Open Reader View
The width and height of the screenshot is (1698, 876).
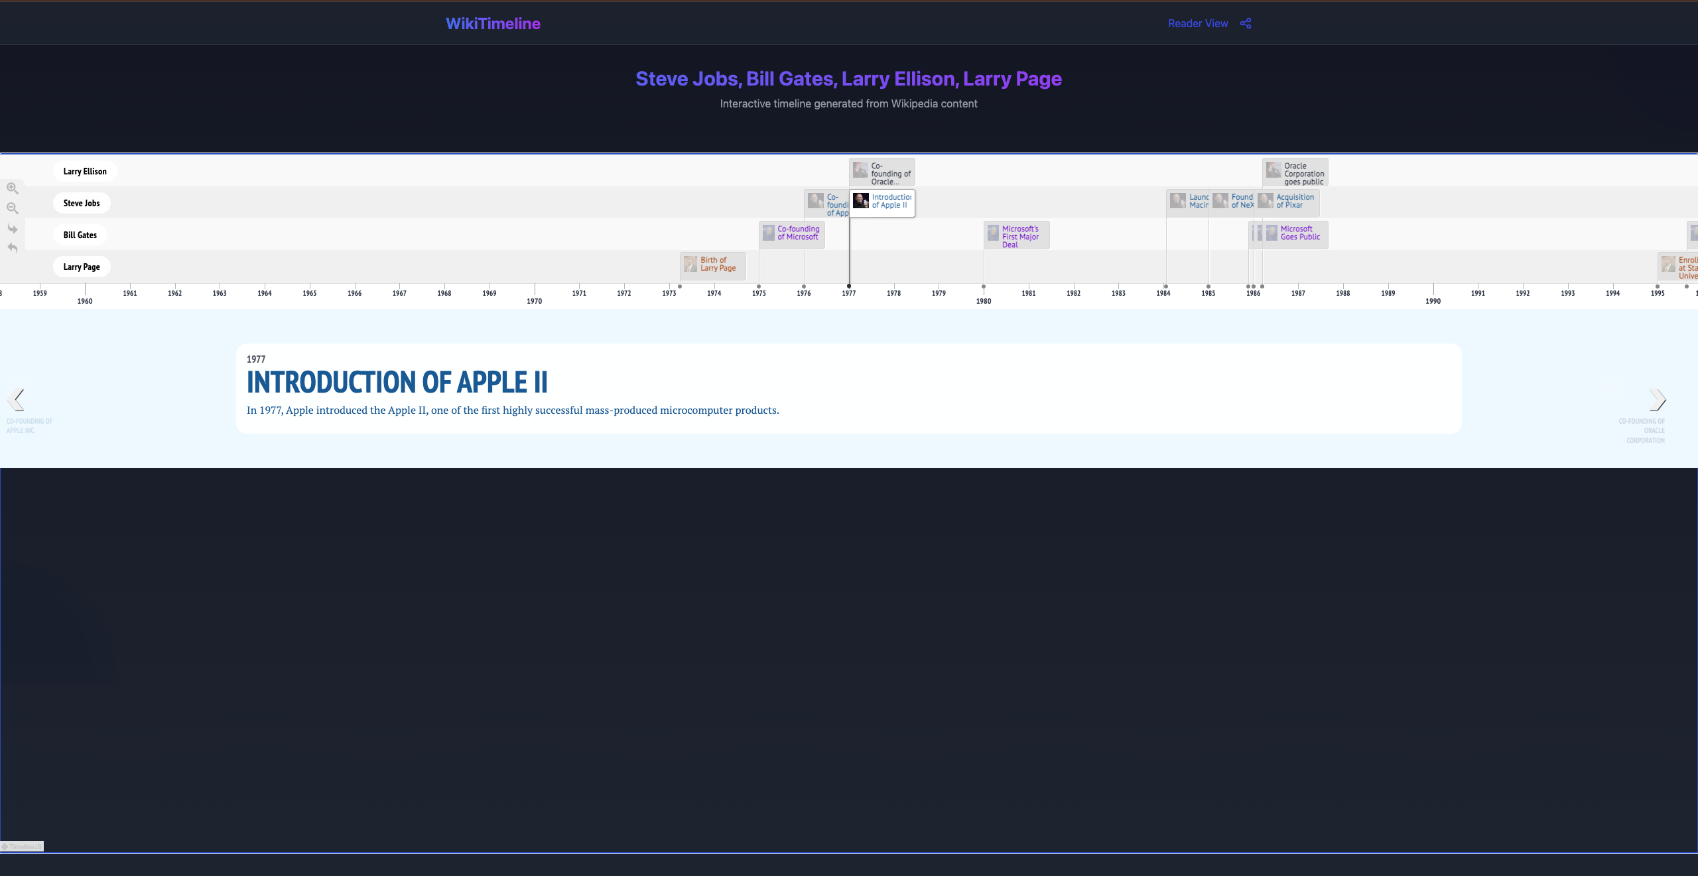coord(1197,23)
